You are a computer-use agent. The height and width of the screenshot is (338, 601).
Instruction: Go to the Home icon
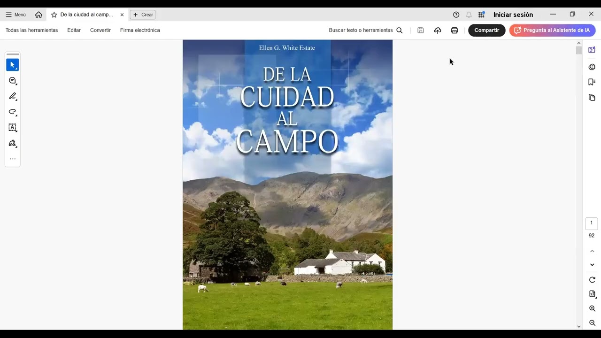[x=39, y=15]
